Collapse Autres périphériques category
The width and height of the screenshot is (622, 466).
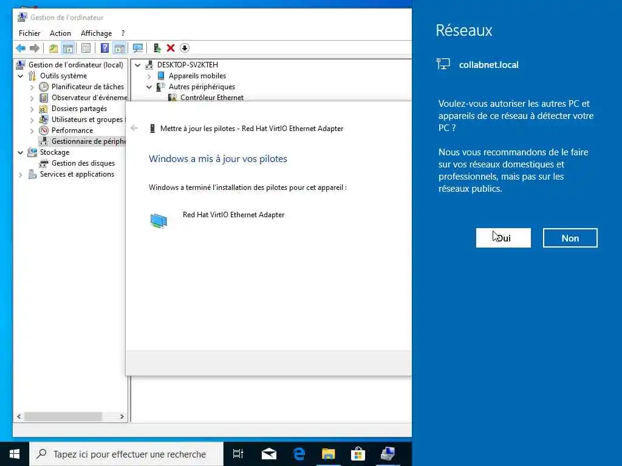[149, 87]
